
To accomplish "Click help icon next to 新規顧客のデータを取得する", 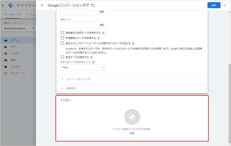I will [x=98, y=38].
